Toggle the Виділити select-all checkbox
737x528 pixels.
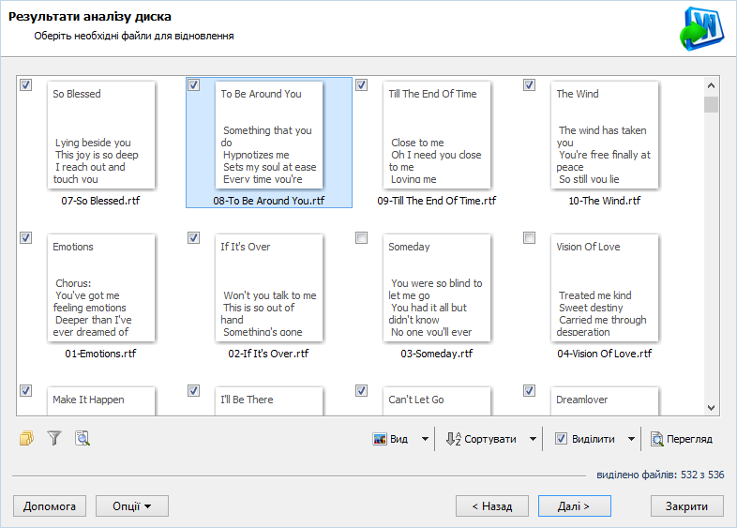click(x=561, y=439)
